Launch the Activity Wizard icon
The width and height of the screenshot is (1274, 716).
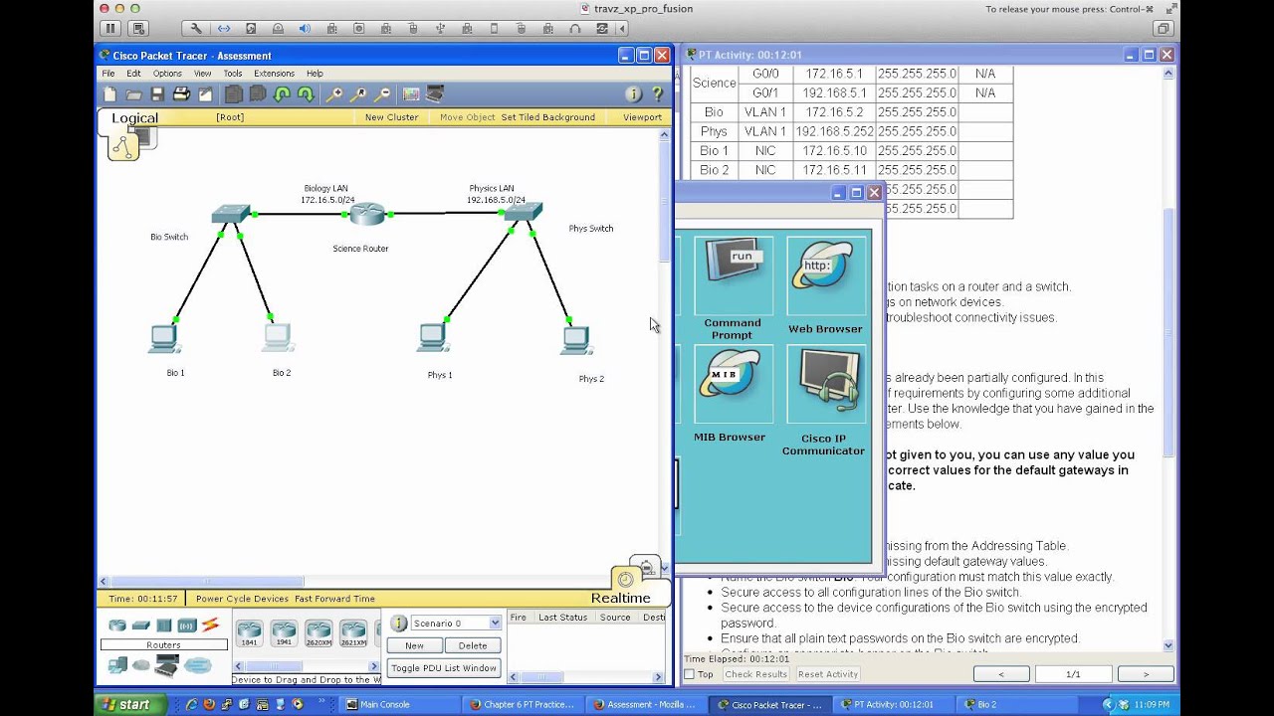pyautogui.click(x=205, y=94)
